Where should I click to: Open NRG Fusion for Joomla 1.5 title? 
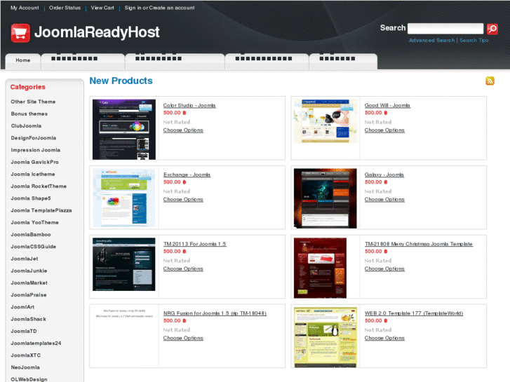pyautogui.click(x=215, y=313)
